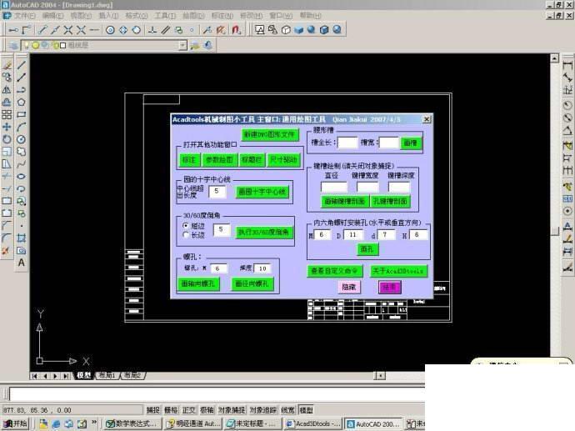Click the 标注 button in Acadtools dialog
This screenshot has width=575, height=431.
[189, 160]
